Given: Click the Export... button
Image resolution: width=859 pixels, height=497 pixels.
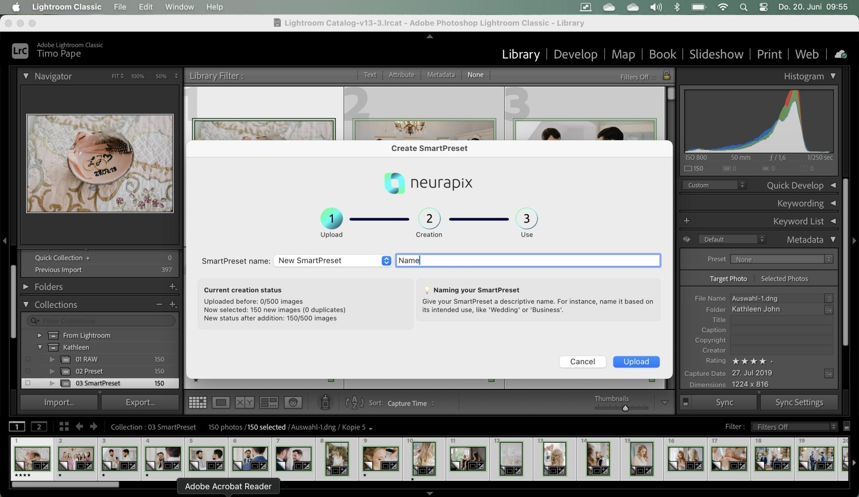Looking at the screenshot, I should coord(140,402).
